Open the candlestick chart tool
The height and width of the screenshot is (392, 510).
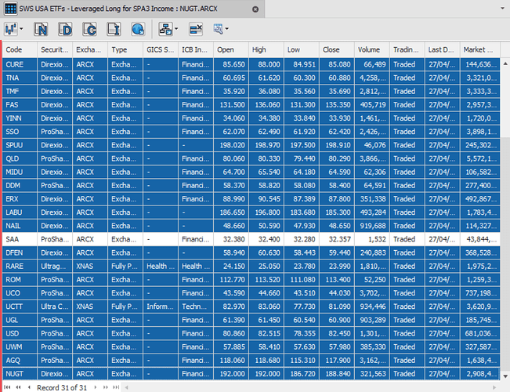11,29
